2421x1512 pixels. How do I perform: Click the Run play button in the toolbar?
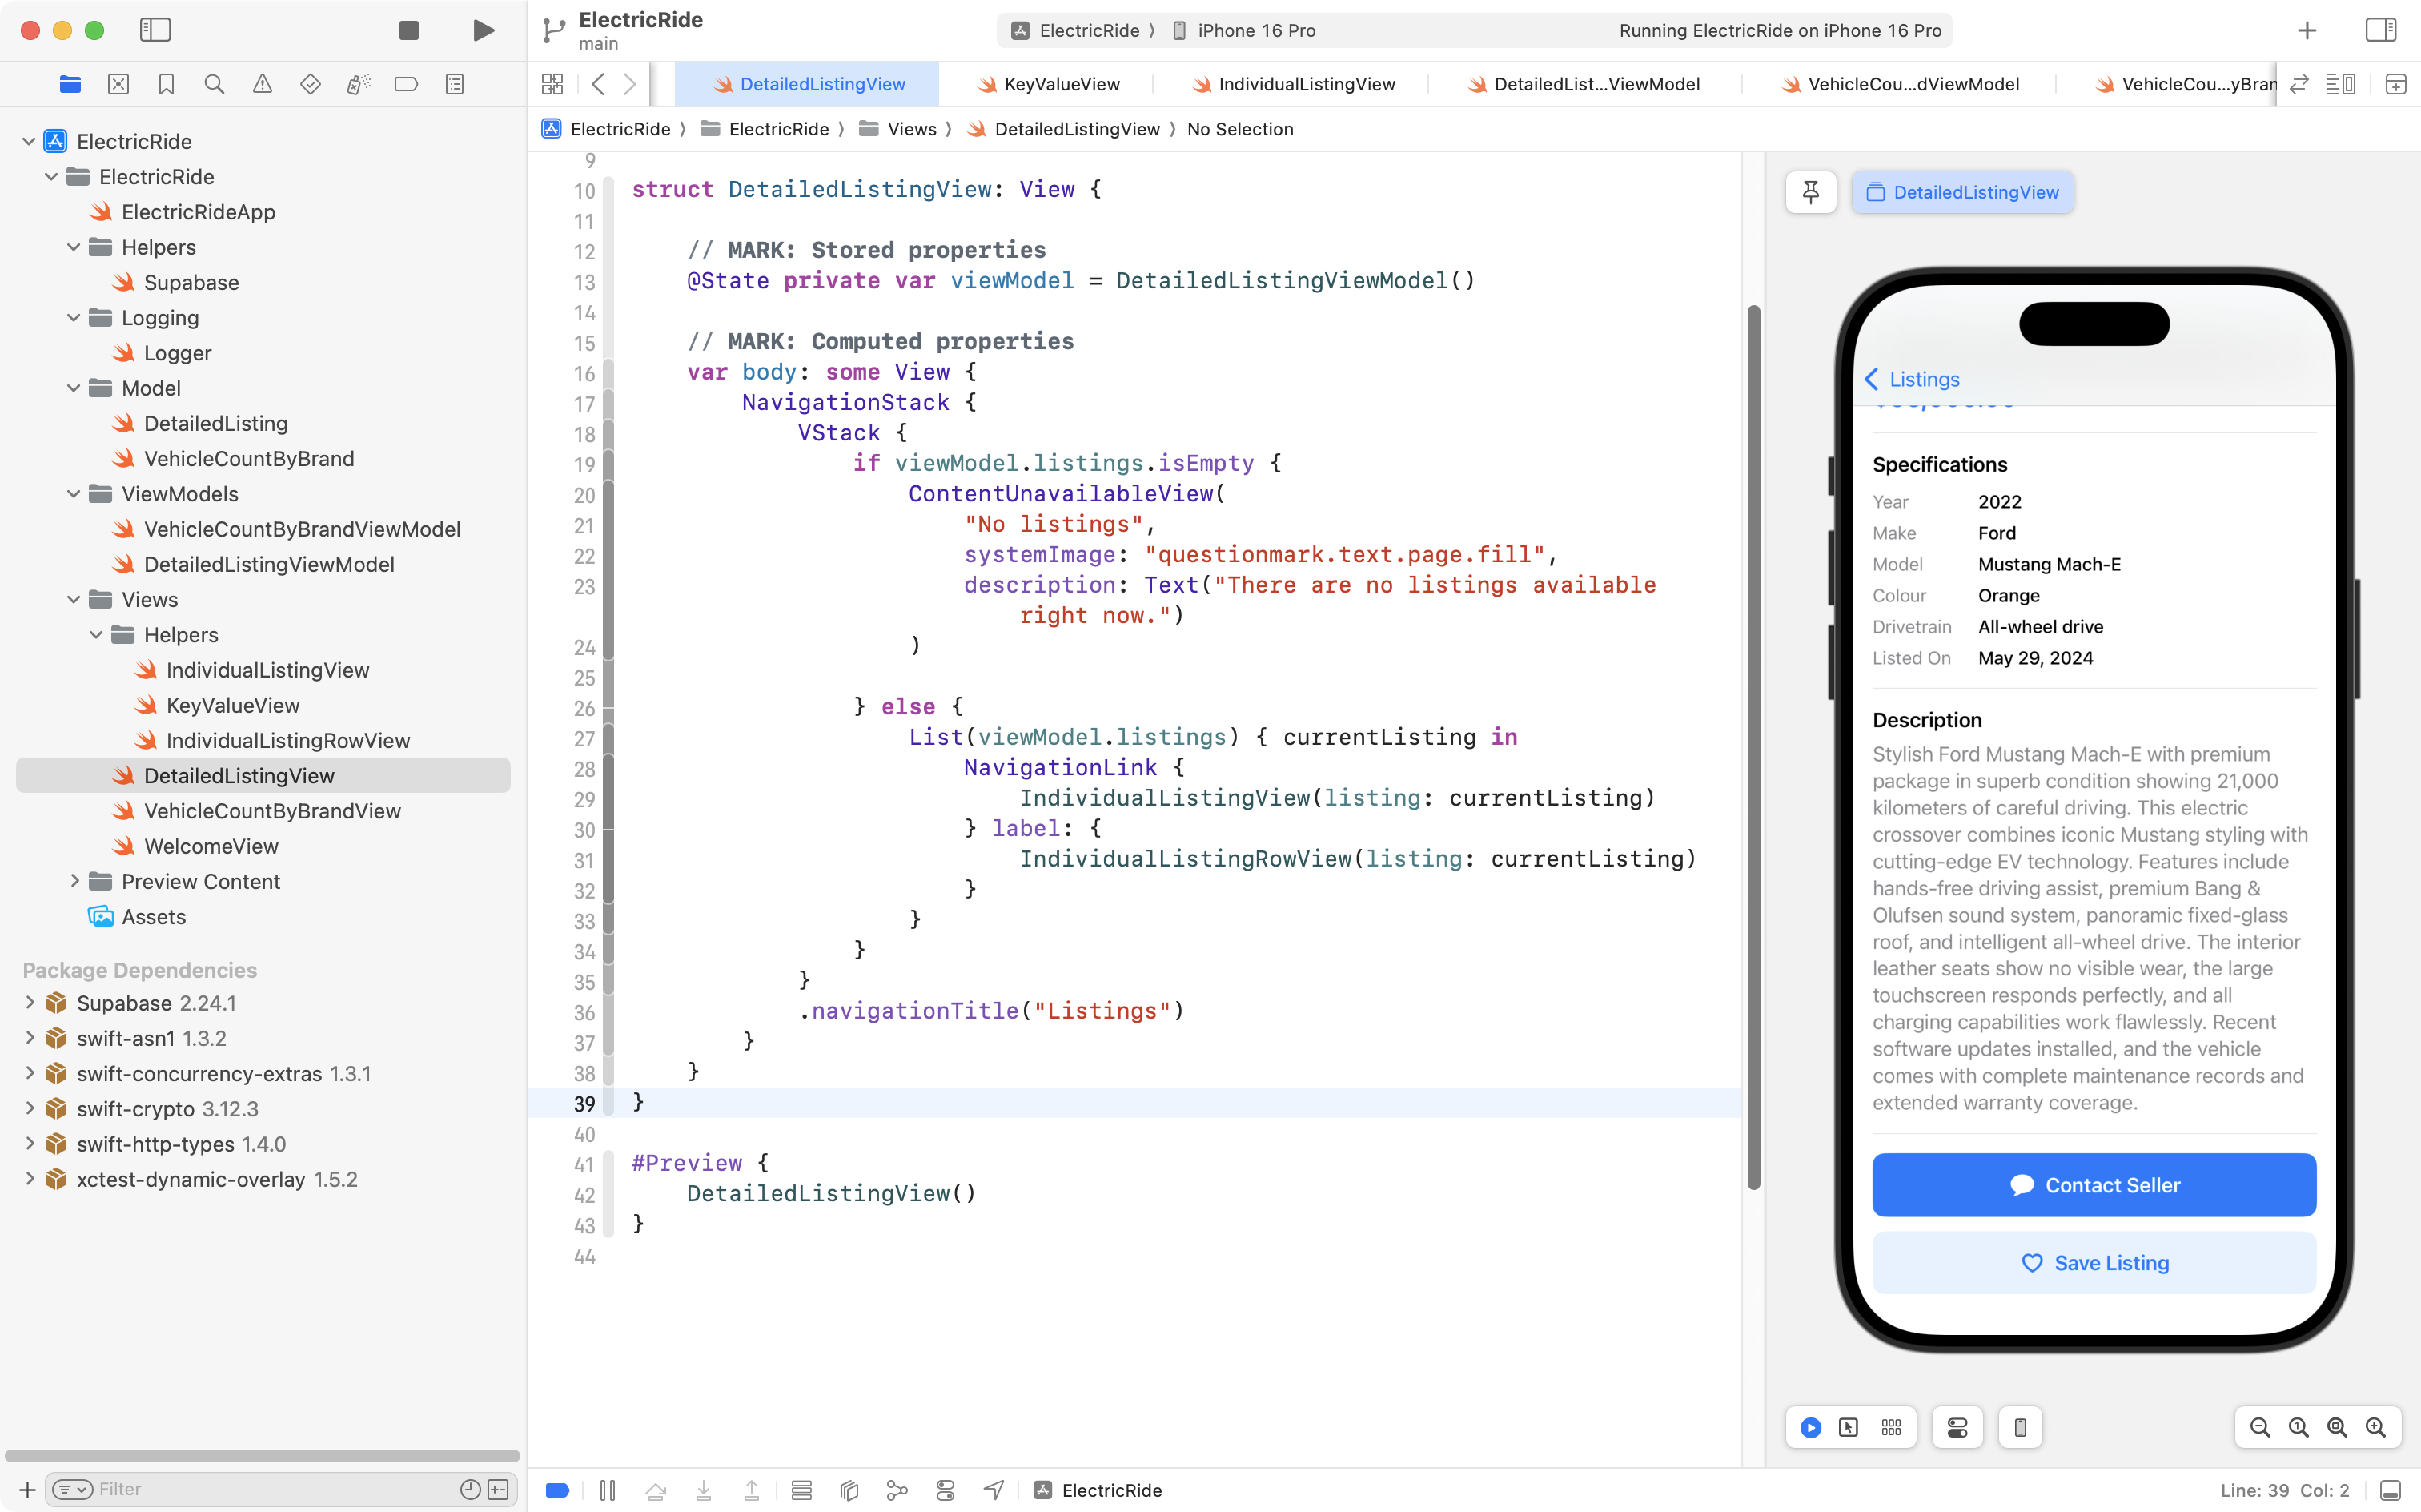[483, 30]
